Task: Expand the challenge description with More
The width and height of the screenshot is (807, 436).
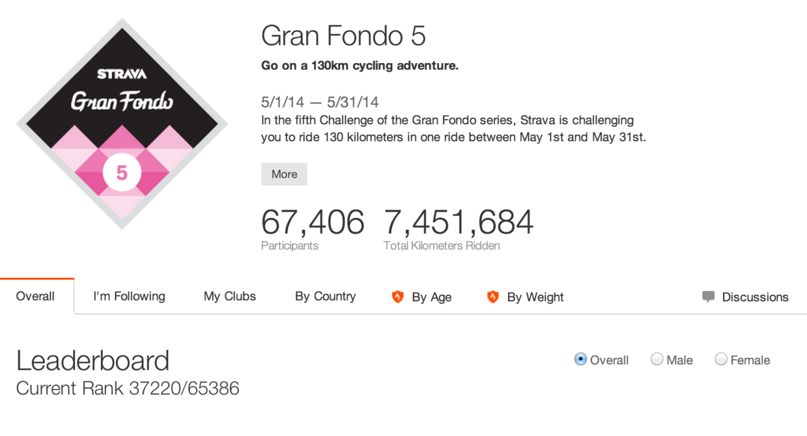Action: point(284,175)
